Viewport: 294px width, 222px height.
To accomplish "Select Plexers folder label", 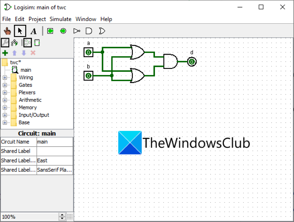I will [x=27, y=93].
